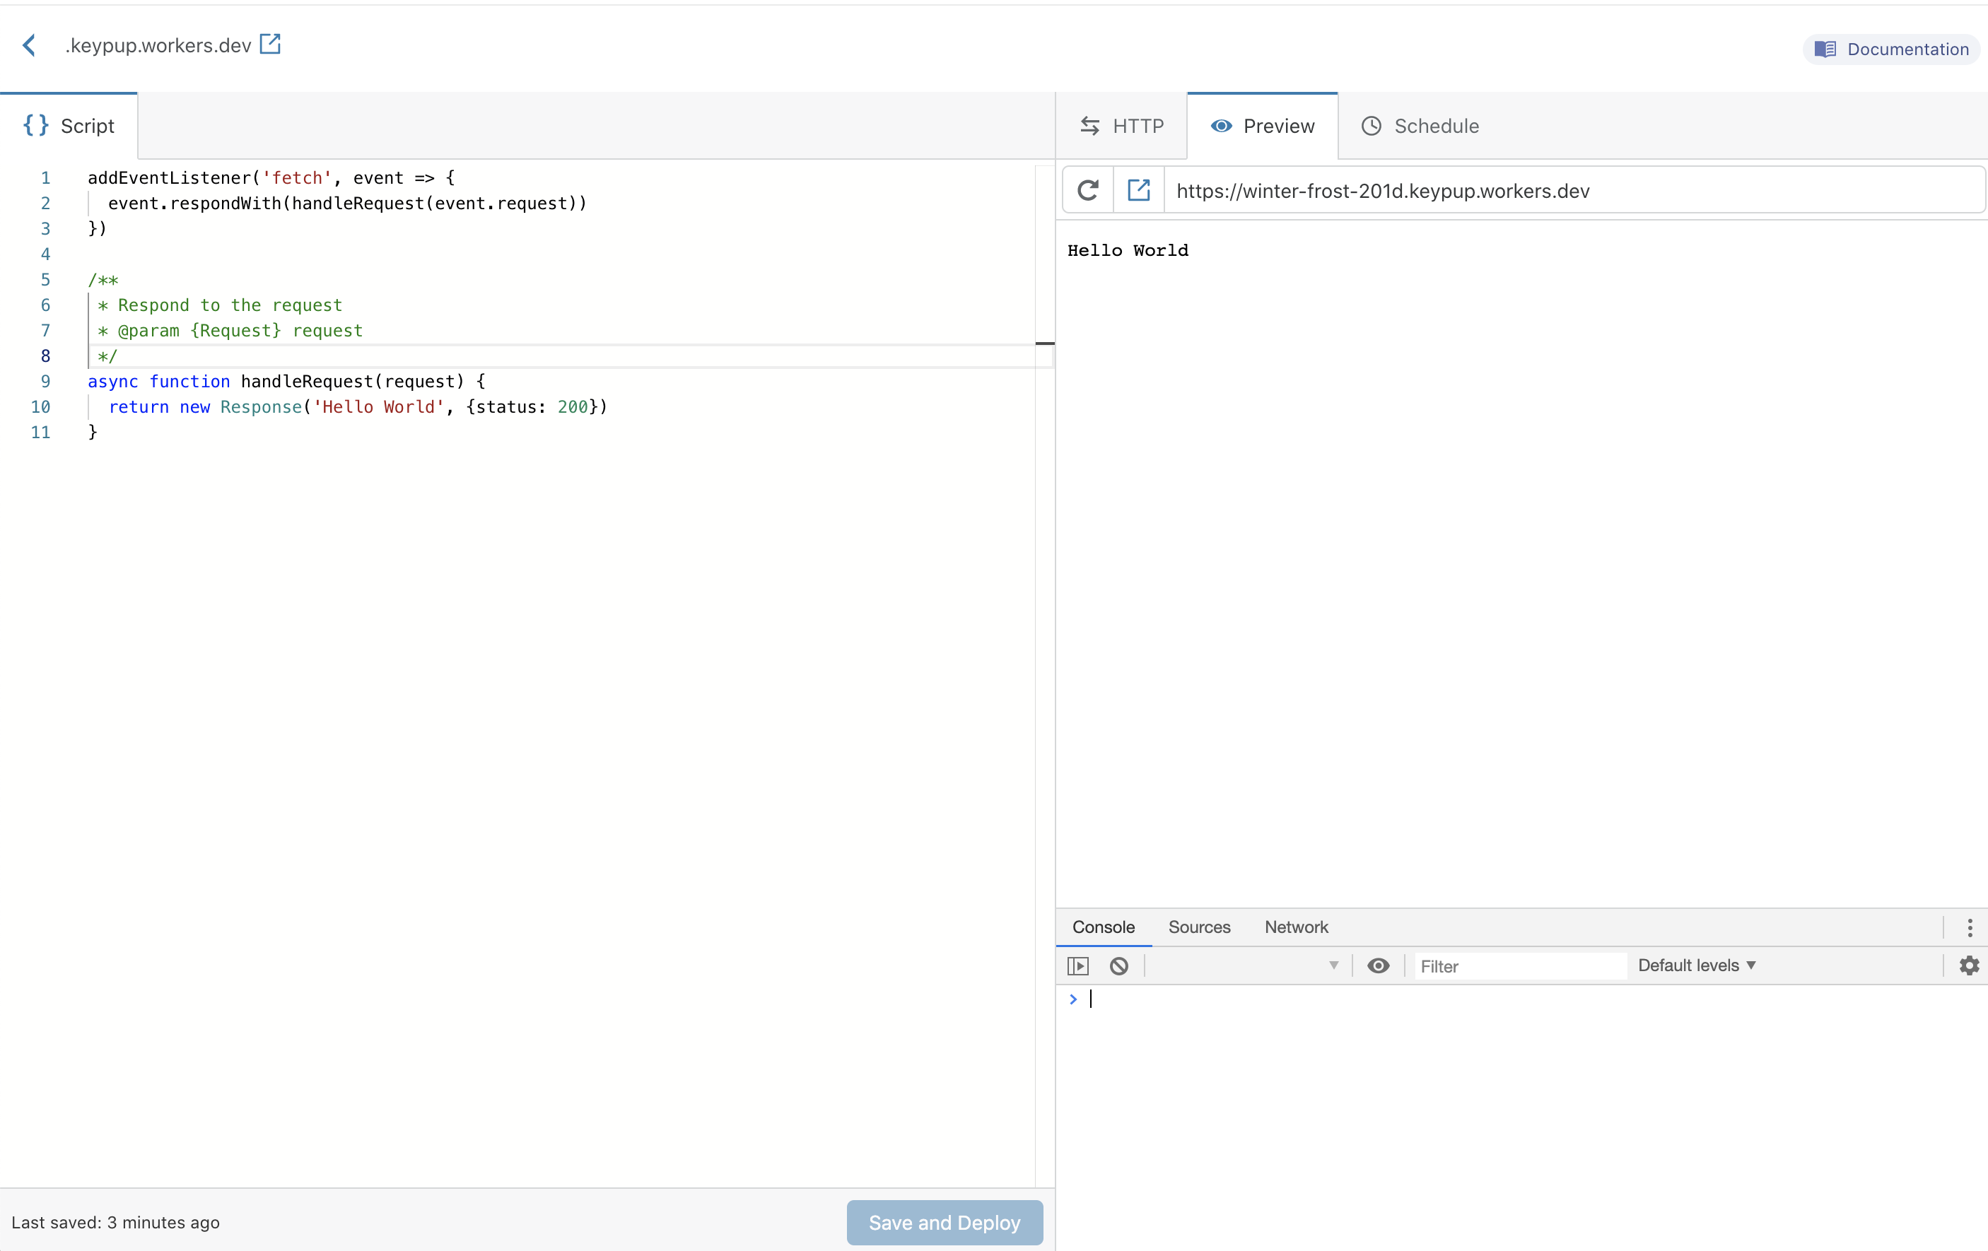This screenshot has height=1251, width=1988.
Task: Select the Preview tab
Action: 1263,127
